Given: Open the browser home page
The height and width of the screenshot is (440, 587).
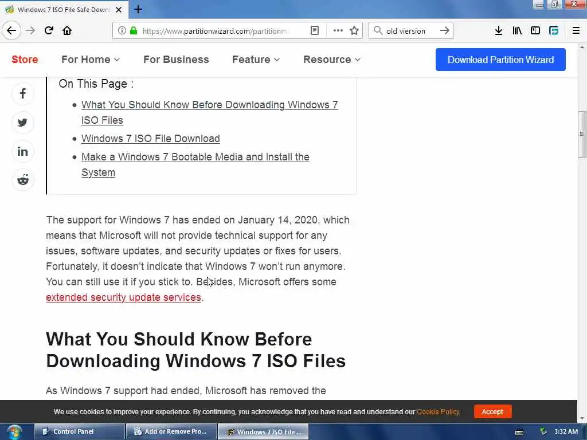Looking at the screenshot, I should coord(67,30).
